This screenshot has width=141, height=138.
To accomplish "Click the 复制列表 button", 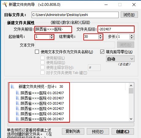I will (73, 132).
